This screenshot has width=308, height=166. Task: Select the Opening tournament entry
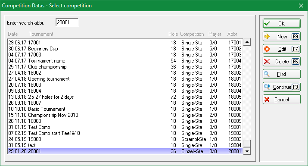click(125, 79)
